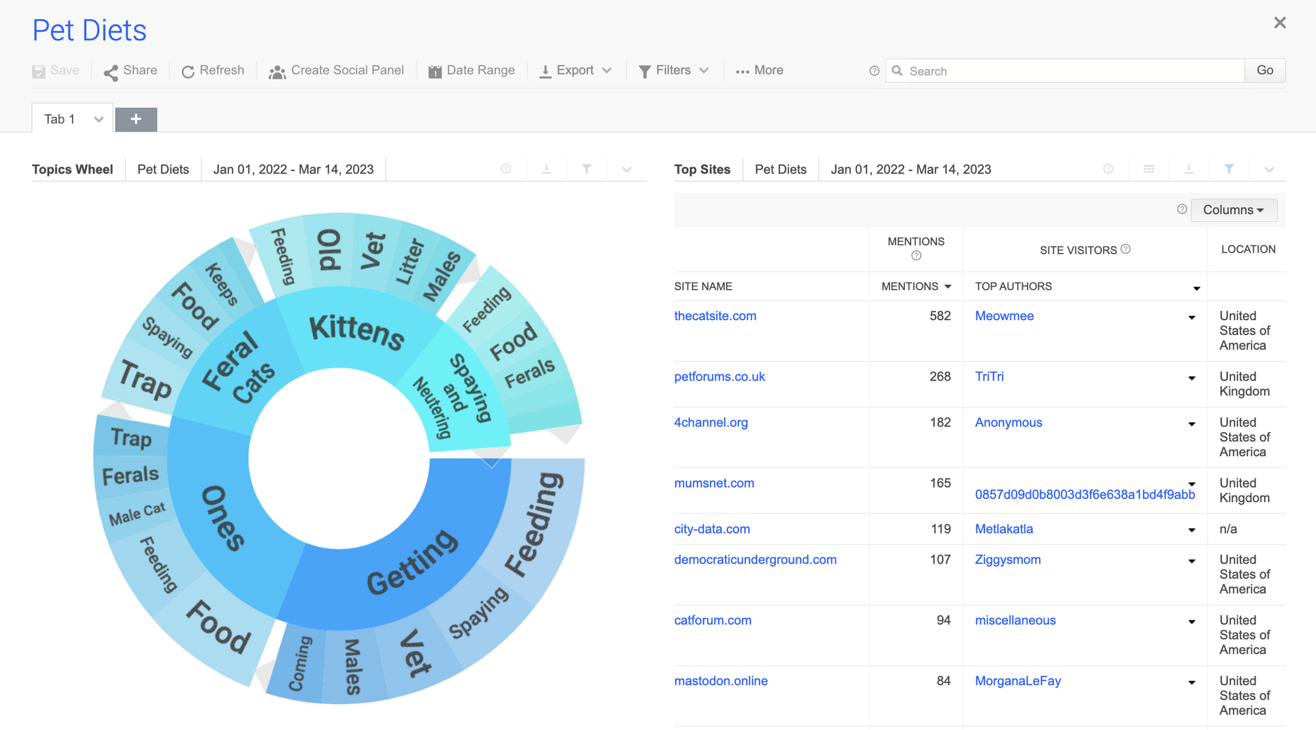Click Top Sites blue filter icon
The image size is (1316, 730).
click(1229, 169)
